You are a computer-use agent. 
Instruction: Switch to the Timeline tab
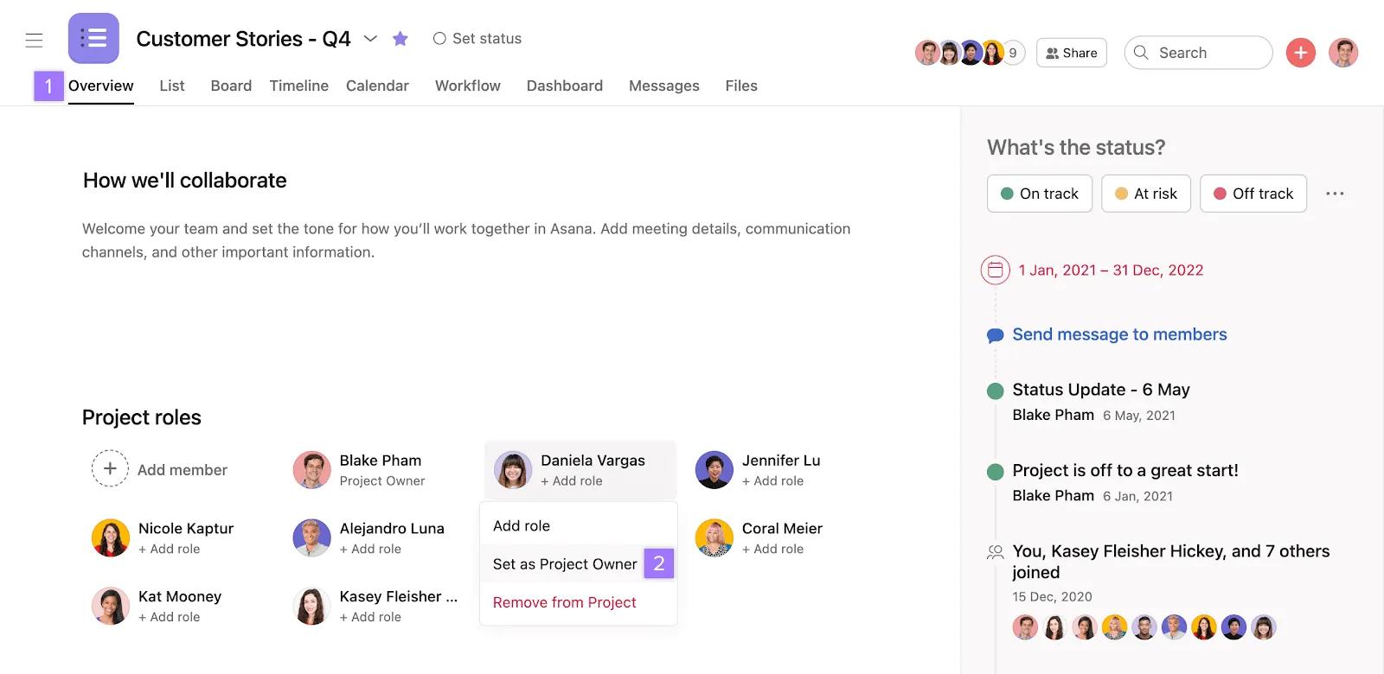pos(298,86)
